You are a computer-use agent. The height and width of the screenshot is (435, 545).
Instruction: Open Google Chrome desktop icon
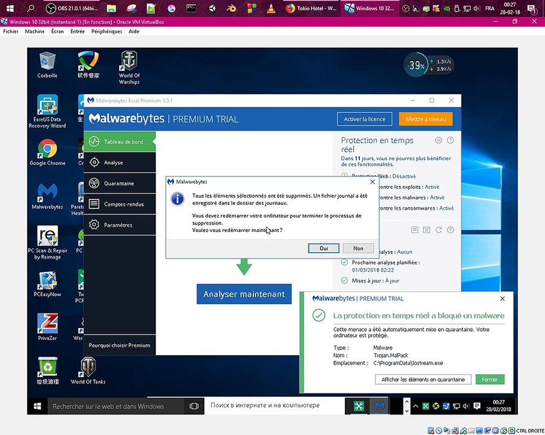click(x=47, y=153)
